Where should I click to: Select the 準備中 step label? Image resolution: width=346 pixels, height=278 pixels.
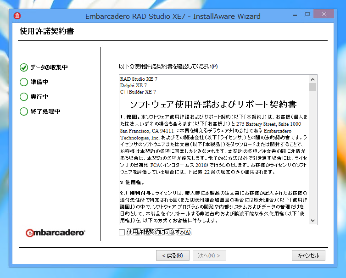39,82
